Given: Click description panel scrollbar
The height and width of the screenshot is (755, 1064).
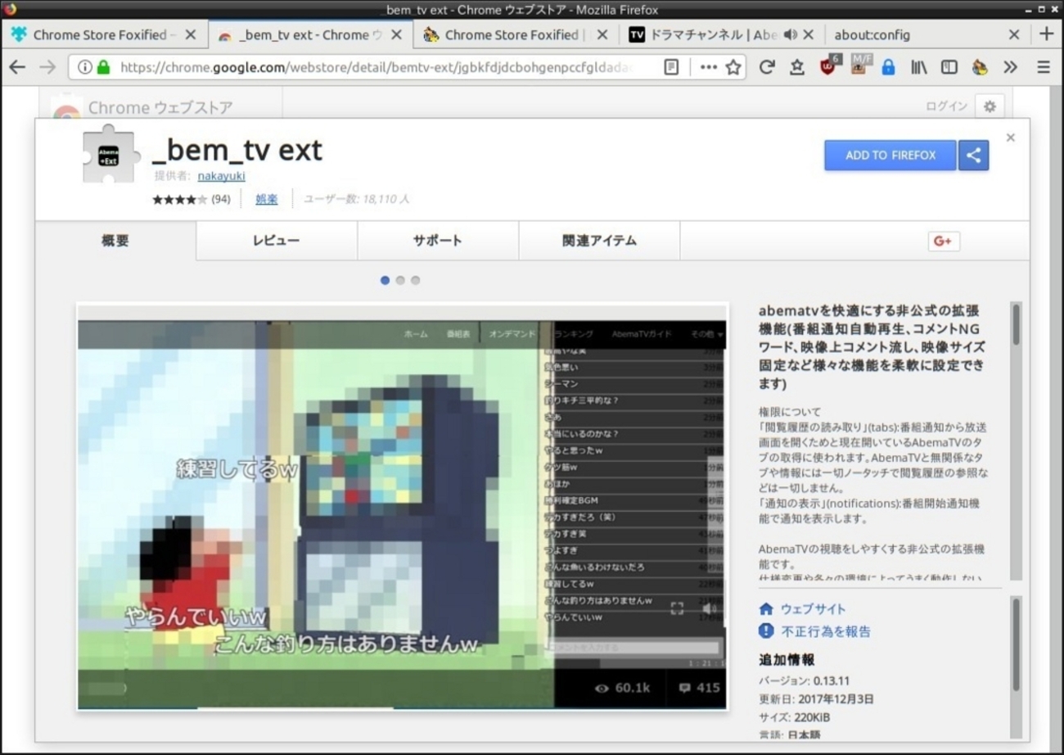Looking at the screenshot, I should pos(1016,442).
